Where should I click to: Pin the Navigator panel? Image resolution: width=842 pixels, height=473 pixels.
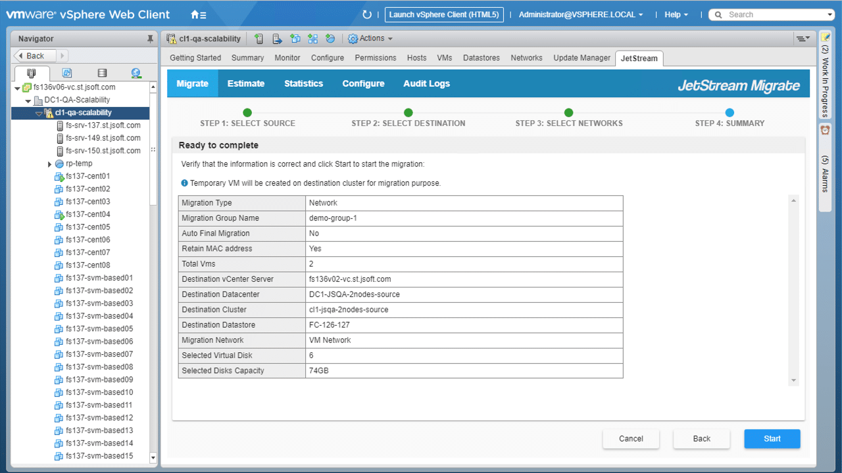pyautogui.click(x=150, y=39)
